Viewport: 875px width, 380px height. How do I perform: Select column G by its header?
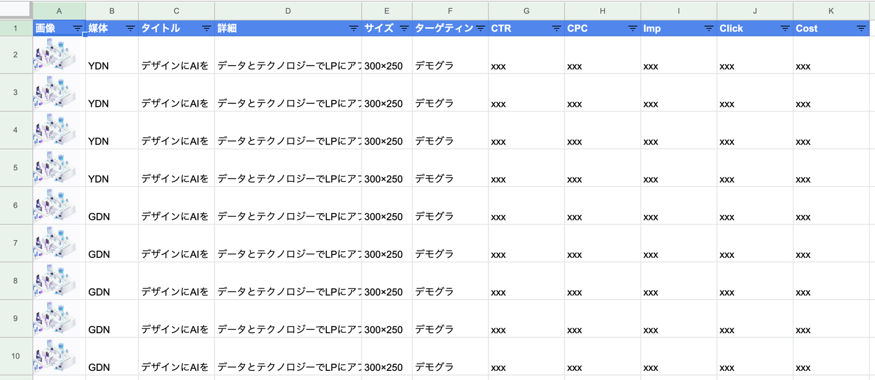tap(526, 11)
